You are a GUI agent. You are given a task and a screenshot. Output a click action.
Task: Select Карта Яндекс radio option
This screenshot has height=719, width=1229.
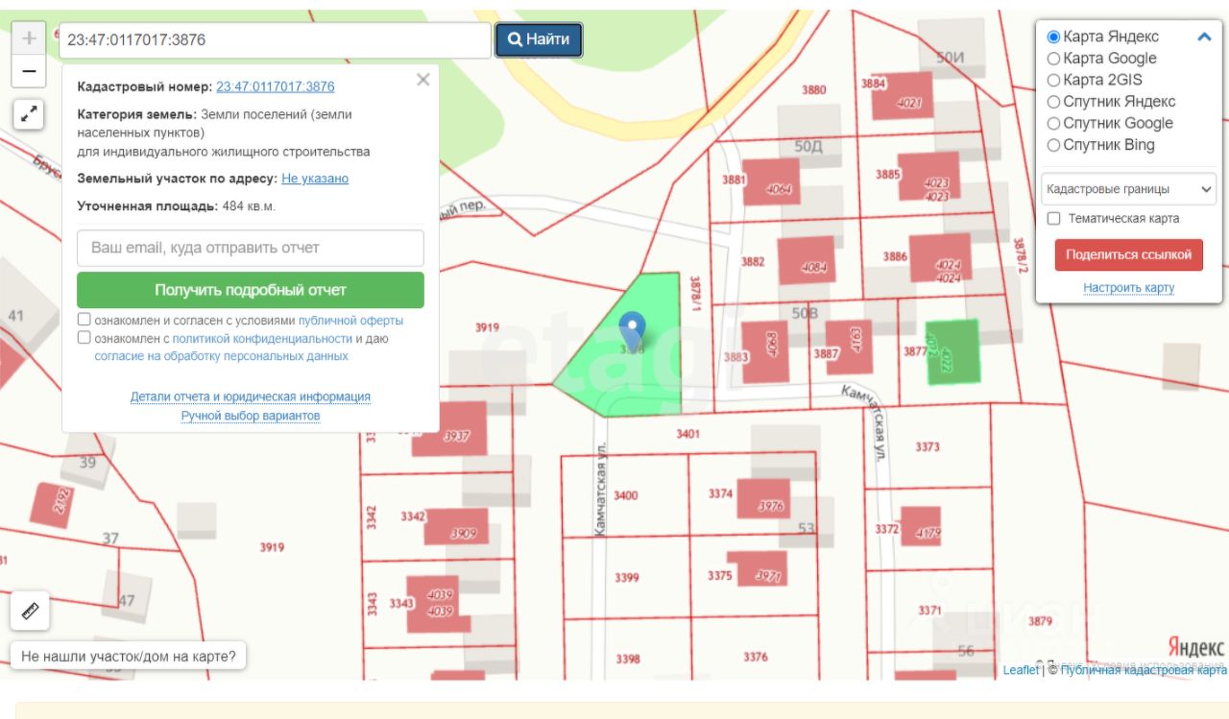[x=1053, y=36]
